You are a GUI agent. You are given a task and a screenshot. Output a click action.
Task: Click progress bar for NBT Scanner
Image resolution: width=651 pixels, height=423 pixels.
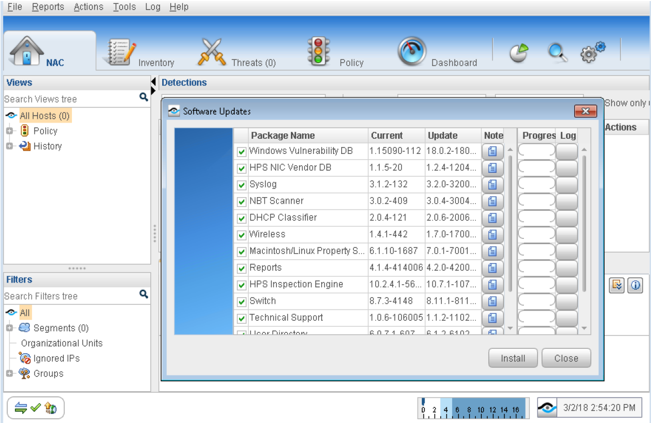click(x=536, y=202)
